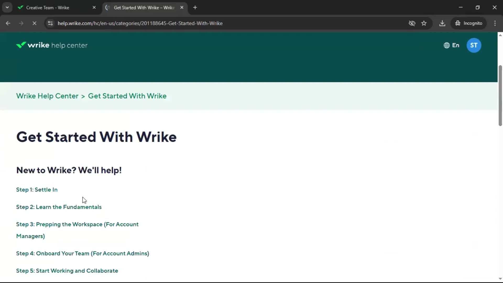Click the scrollbar up arrow
The height and width of the screenshot is (283, 503).
point(500,35)
